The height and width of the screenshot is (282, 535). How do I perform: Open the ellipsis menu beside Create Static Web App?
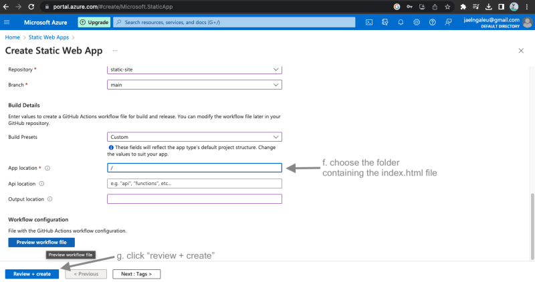[x=115, y=51]
